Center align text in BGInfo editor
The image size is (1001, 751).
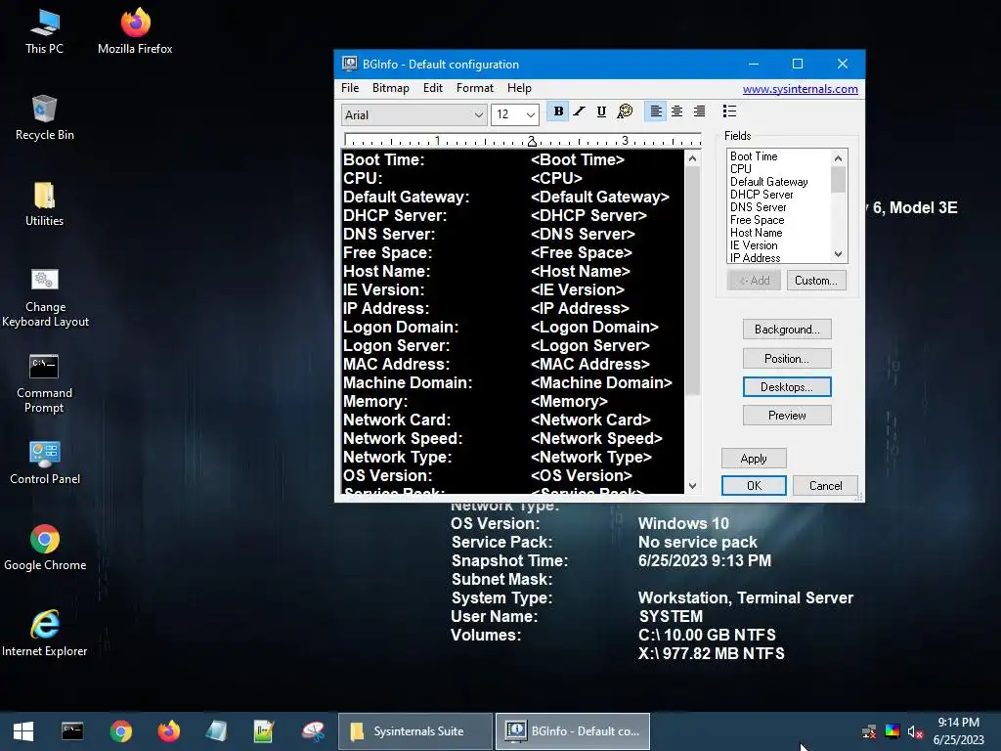tap(676, 111)
